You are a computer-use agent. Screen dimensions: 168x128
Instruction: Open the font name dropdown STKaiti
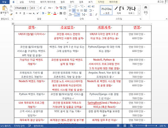point(29,8)
